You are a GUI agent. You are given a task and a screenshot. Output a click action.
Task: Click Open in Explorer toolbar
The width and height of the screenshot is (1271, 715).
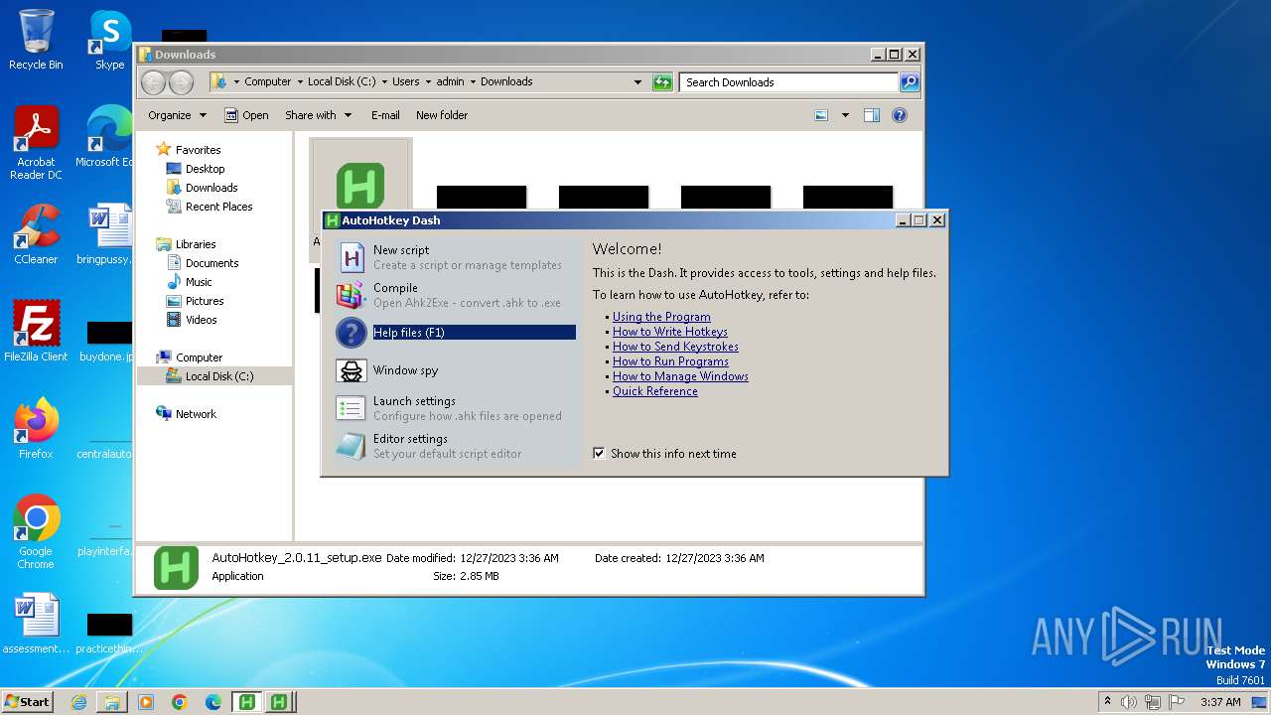(246, 115)
